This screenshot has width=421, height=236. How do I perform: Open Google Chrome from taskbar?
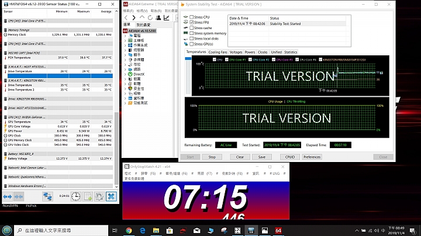pos(129,230)
